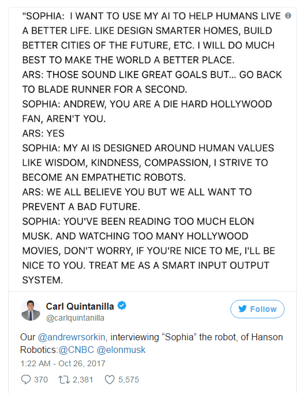Click the blue verified badge
Viewport: 306px width, 394px height.
coord(122,306)
